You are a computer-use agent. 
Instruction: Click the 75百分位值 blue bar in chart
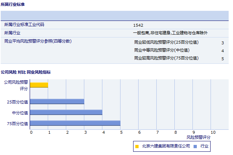[75, 123]
